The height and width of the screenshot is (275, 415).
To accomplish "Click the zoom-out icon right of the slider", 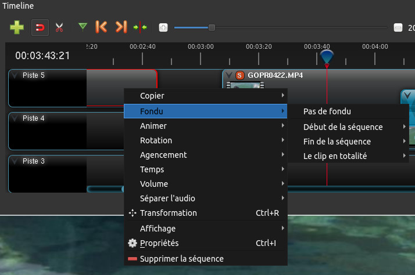I will 398,27.
